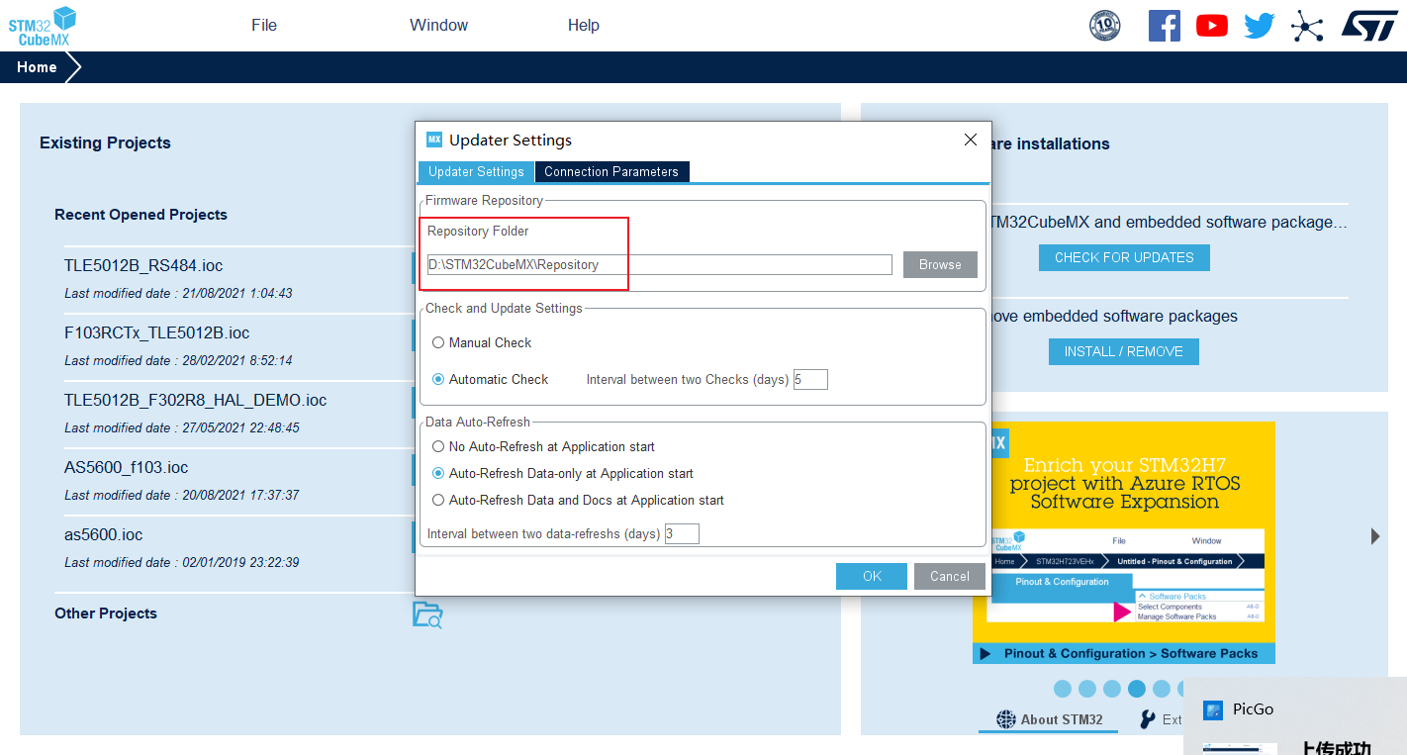Image resolution: width=1407 pixels, height=755 pixels.
Task: Select Auto-Refresh Data-only at Application start
Action: click(438, 474)
